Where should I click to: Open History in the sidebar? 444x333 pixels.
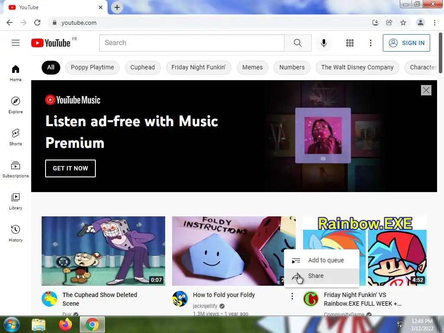tap(16, 234)
